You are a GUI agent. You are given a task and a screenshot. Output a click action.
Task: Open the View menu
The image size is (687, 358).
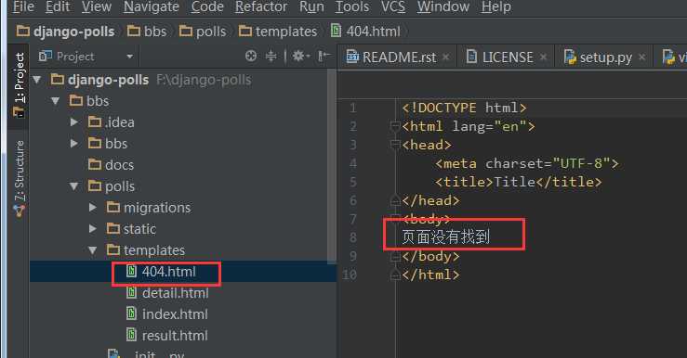(x=97, y=7)
